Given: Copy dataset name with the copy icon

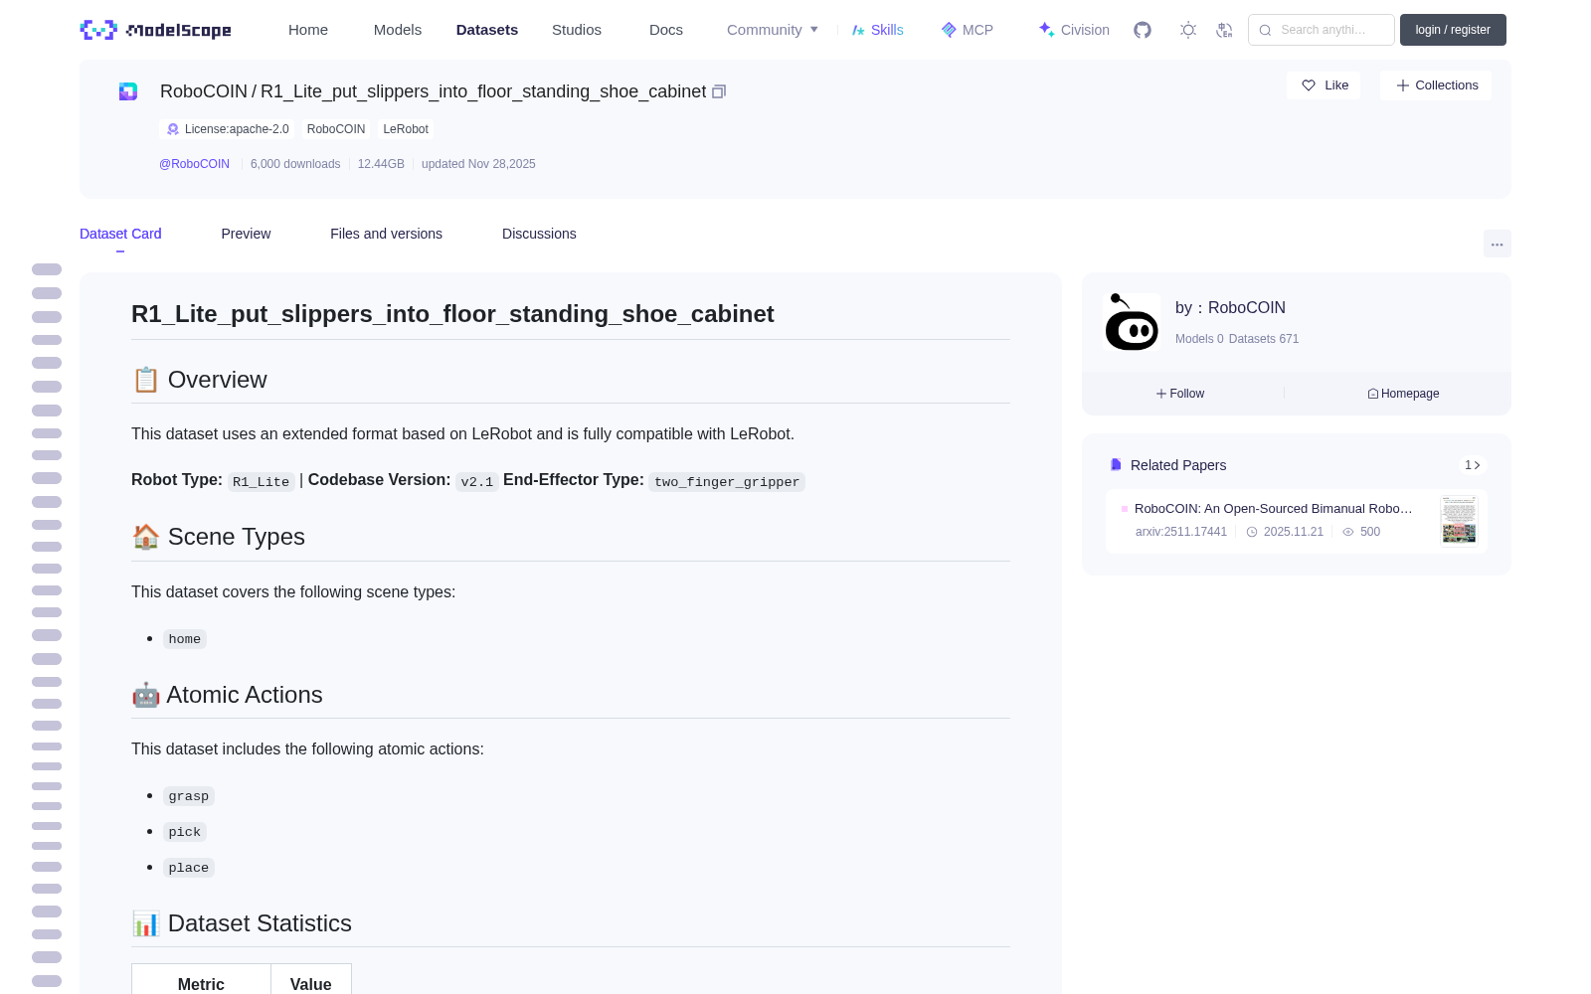Looking at the screenshot, I should click(x=719, y=91).
